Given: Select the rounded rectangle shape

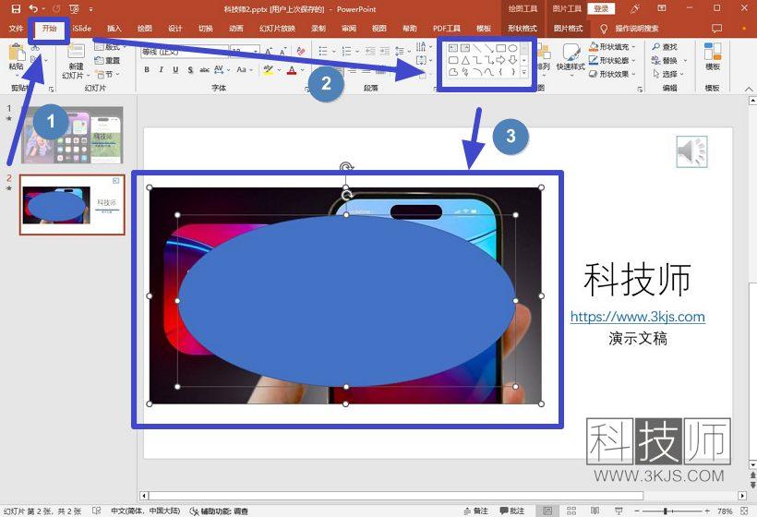Looking at the screenshot, I should [x=453, y=60].
